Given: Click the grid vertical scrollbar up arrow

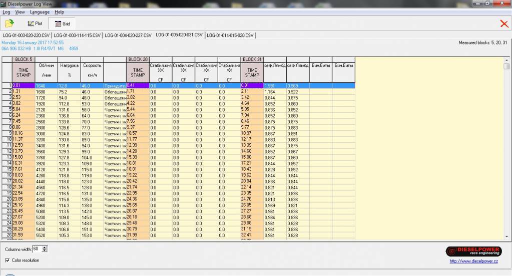Looking at the screenshot, I should pyautogui.click(x=507, y=60).
